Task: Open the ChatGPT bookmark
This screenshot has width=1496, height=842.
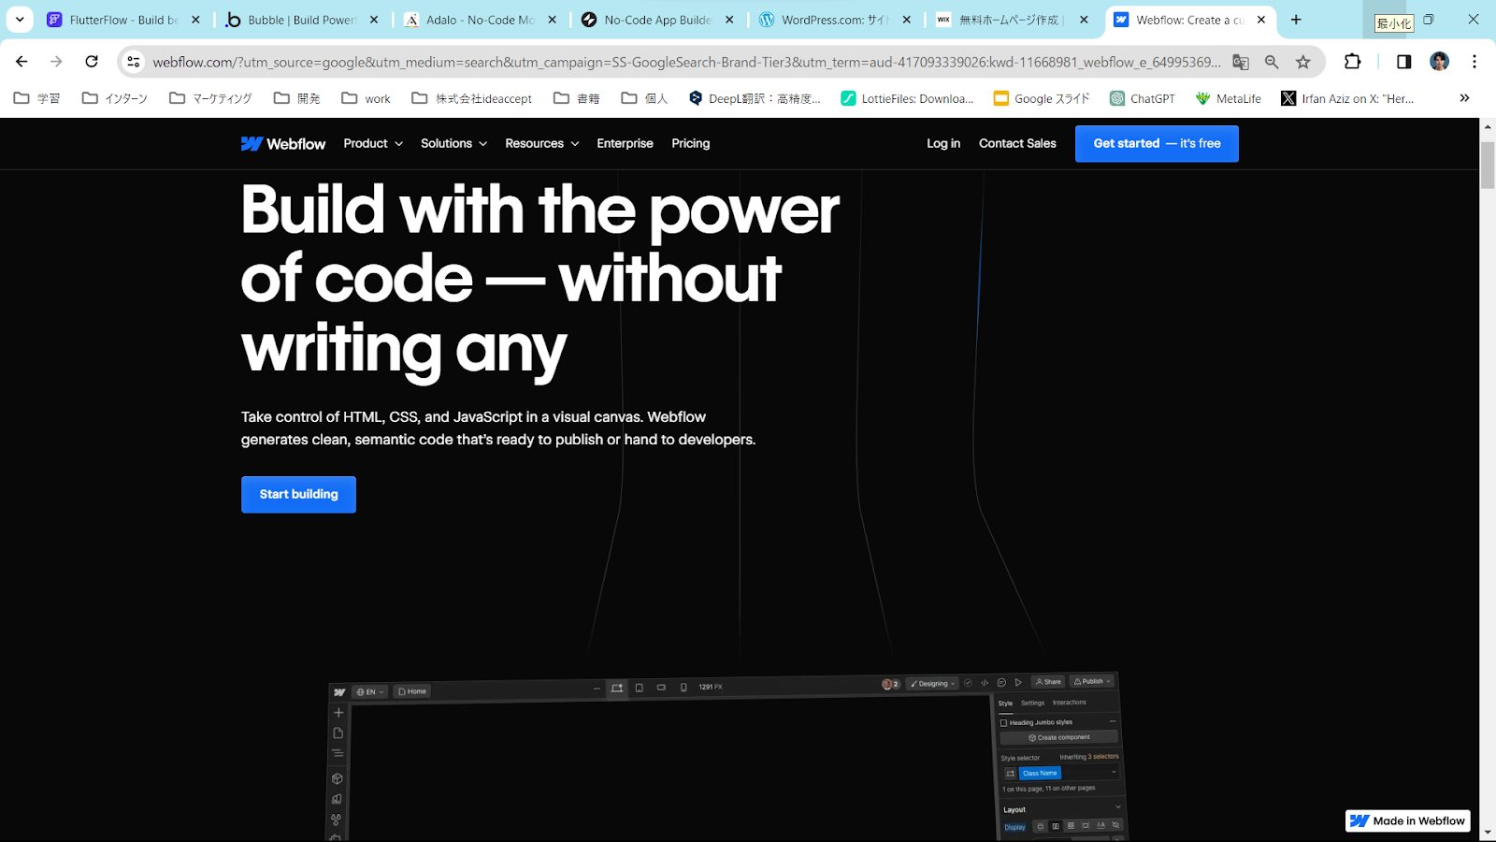Action: point(1142,98)
